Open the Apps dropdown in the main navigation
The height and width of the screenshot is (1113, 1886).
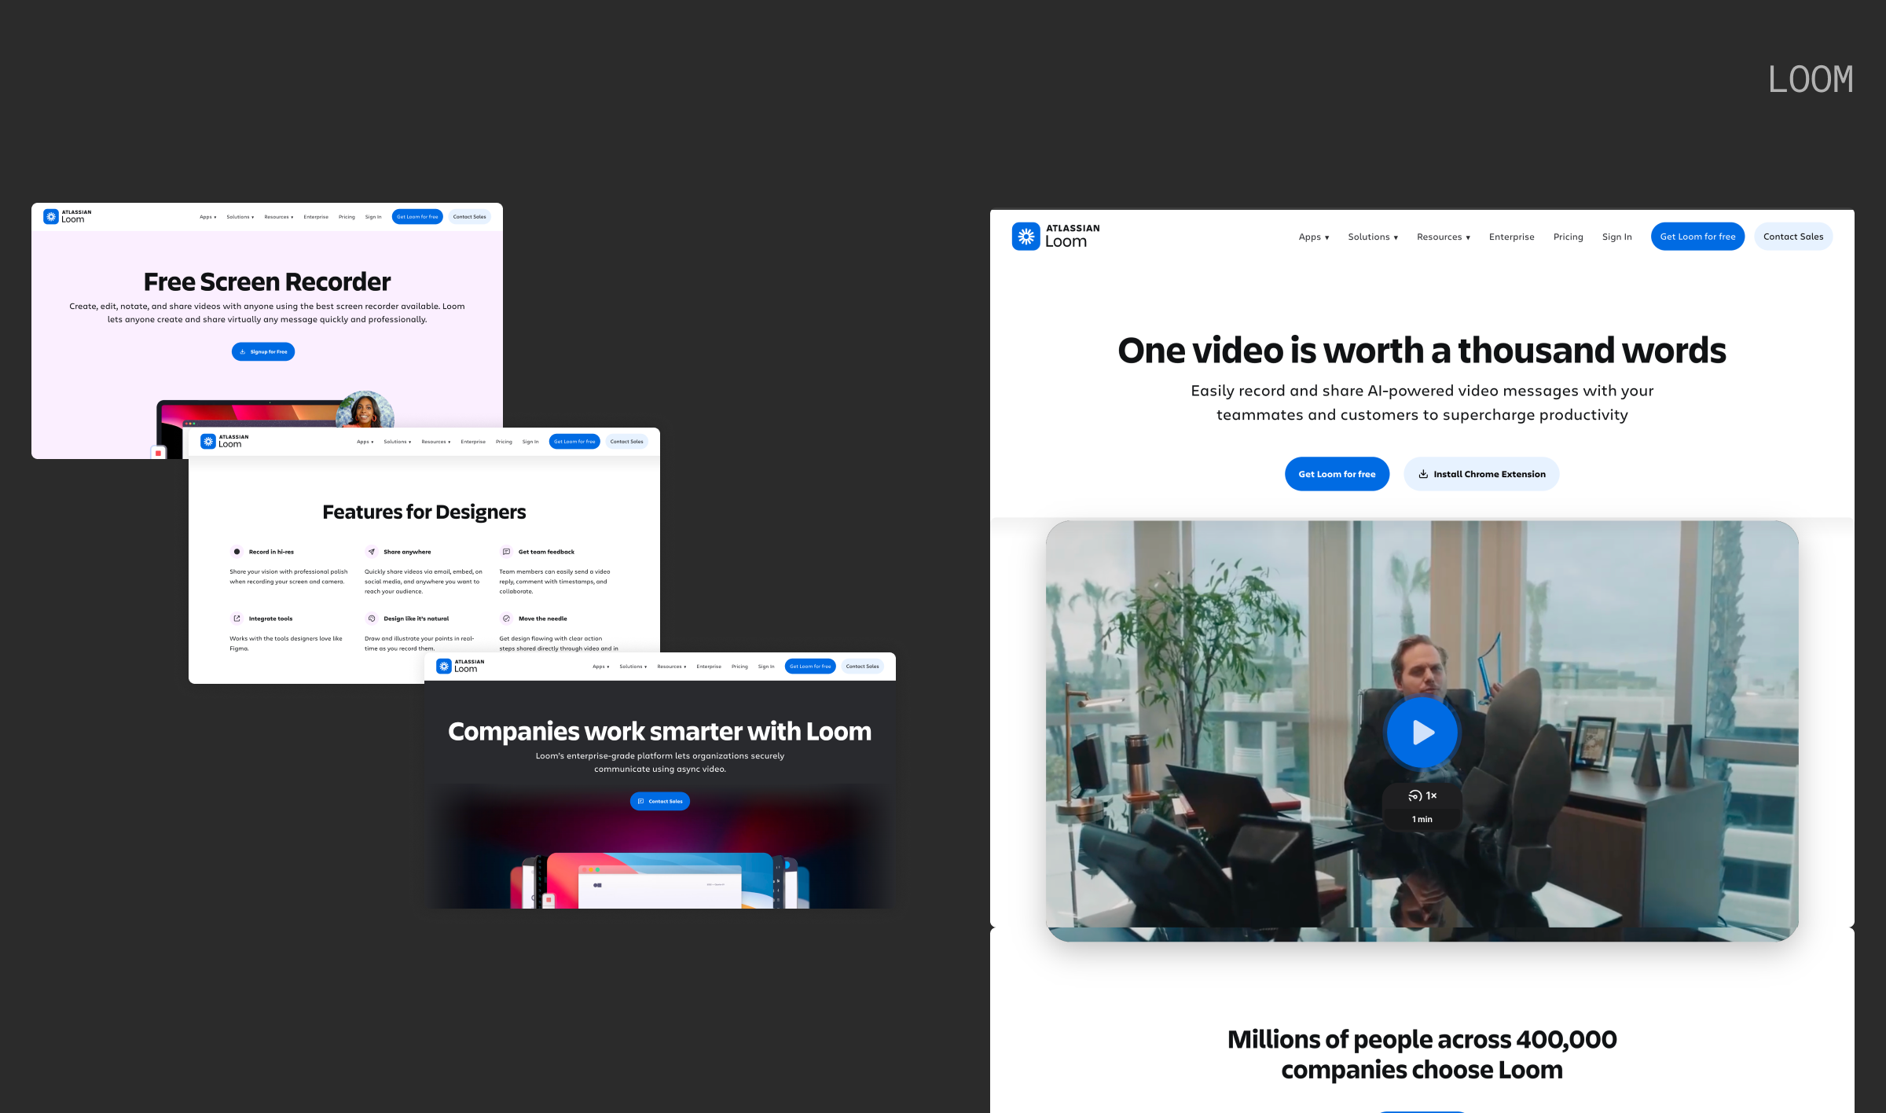pyautogui.click(x=1313, y=237)
